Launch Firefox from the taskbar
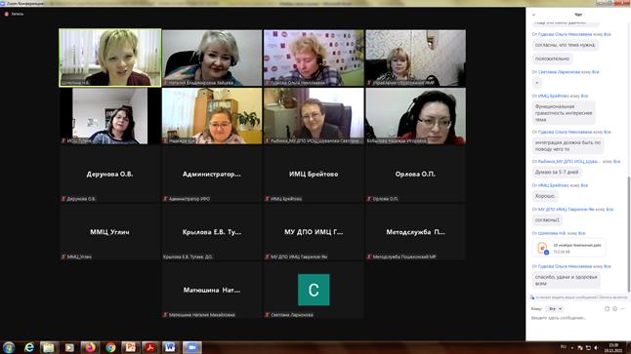 coord(90,347)
